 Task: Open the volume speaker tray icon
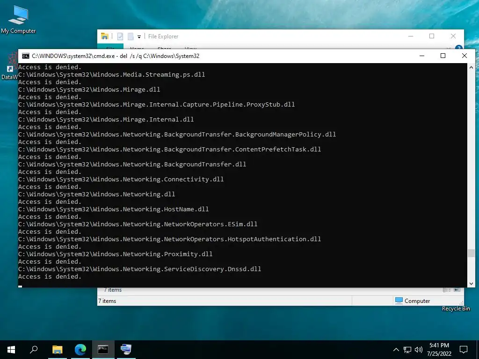pos(419,350)
